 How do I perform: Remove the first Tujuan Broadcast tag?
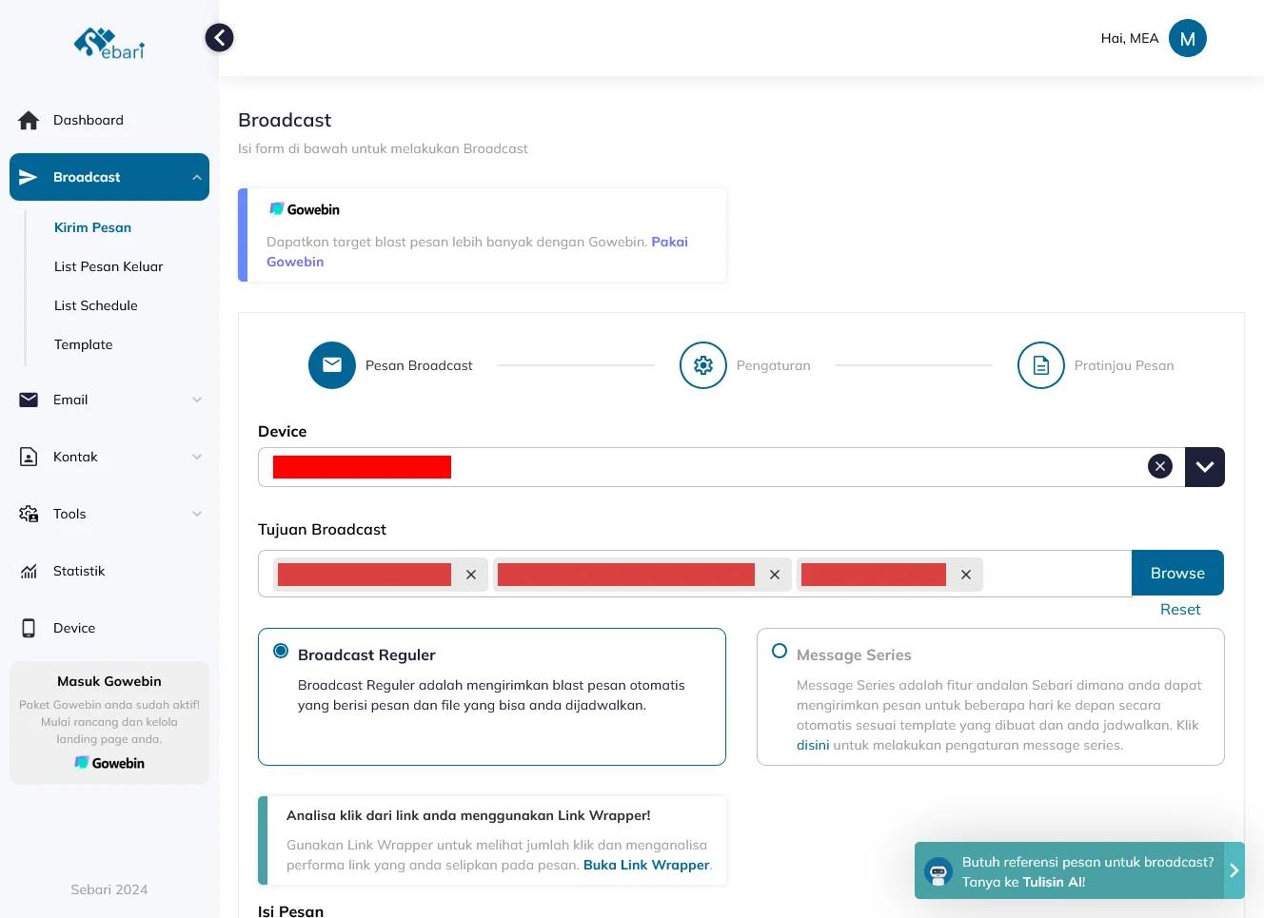471,575
